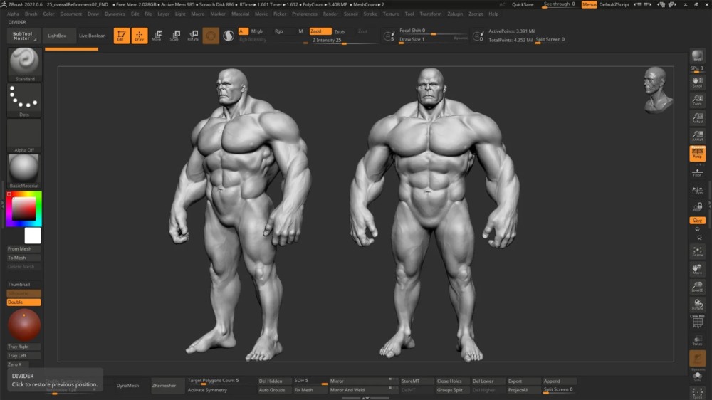Image resolution: width=712 pixels, height=400 pixels.
Task: Enable Zsub sculpt mode
Action: point(340,32)
